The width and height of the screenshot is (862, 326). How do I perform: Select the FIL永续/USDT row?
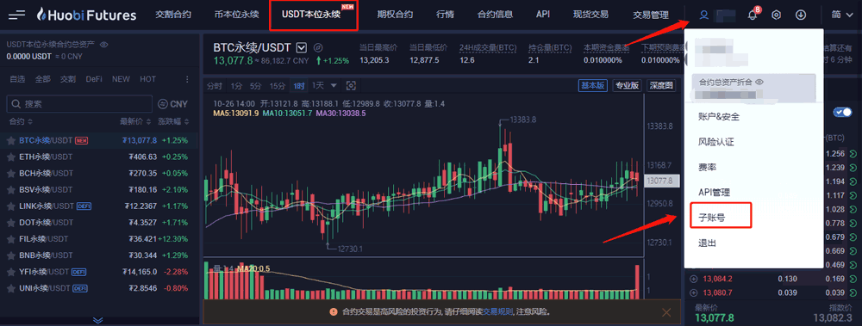tap(99, 239)
